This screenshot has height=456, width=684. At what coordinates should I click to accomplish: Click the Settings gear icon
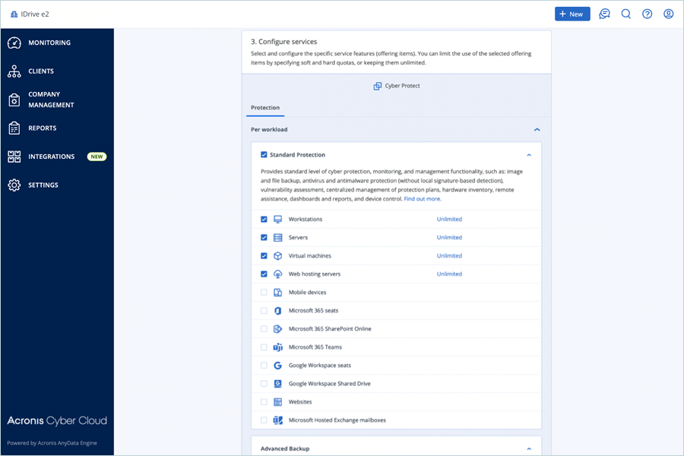click(14, 185)
